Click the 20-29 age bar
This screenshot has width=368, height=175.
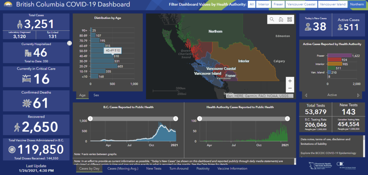point(104,66)
